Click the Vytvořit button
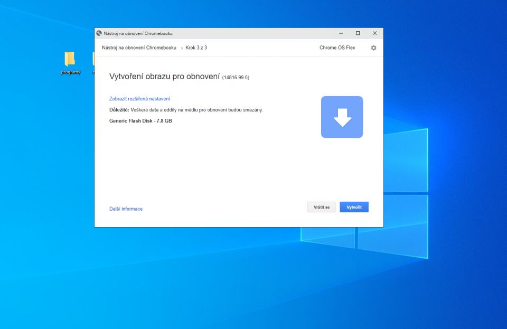 point(354,207)
